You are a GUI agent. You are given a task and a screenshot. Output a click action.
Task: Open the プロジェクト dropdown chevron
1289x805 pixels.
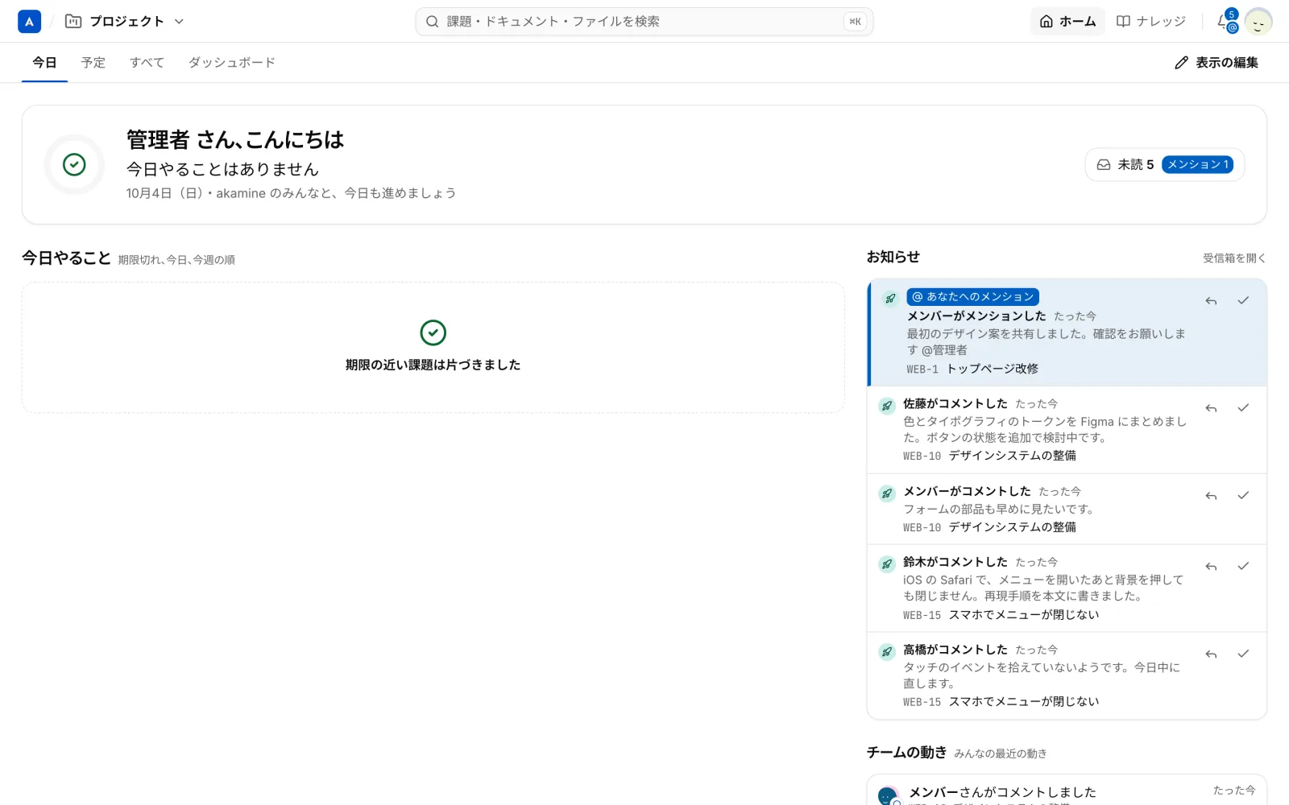click(179, 22)
